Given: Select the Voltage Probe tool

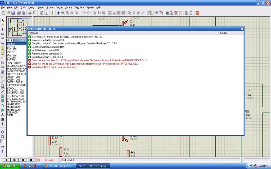Looking at the screenshot, I should tap(3, 77).
